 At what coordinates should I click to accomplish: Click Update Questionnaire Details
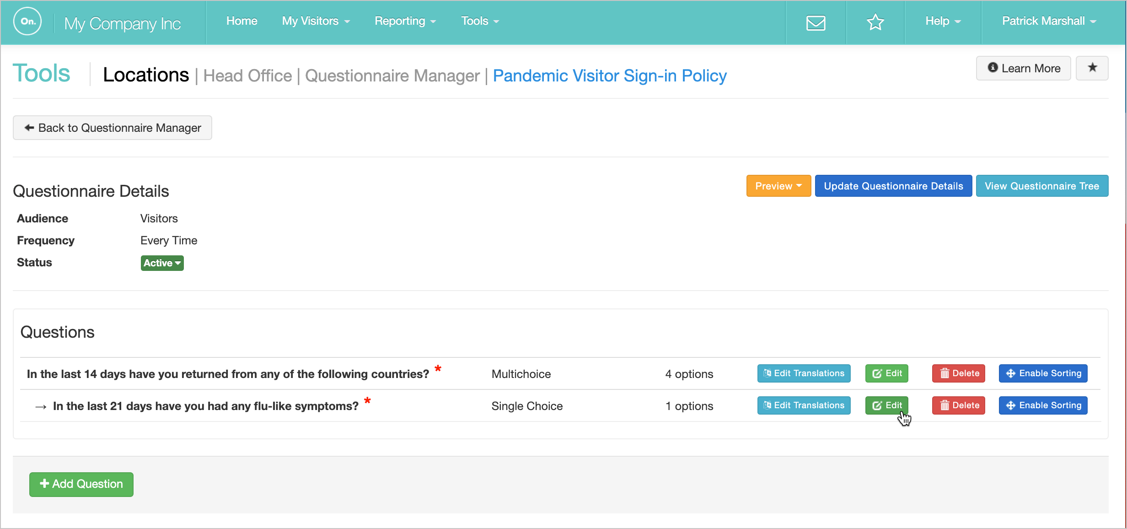[x=893, y=186]
